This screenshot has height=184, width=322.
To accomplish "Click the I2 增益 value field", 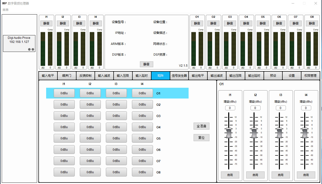I will 255,108.
